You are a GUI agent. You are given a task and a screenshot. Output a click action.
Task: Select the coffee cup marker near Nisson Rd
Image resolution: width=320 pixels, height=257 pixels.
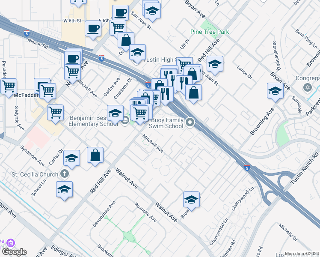coord(72,59)
